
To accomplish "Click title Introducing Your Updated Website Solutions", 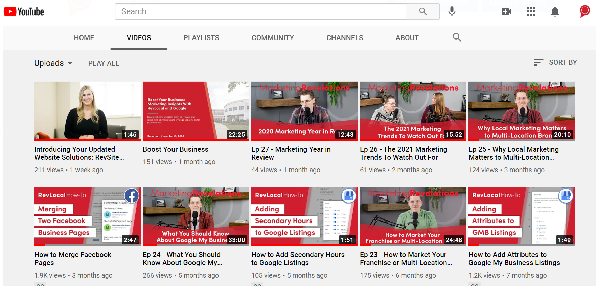I will (x=79, y=153).
